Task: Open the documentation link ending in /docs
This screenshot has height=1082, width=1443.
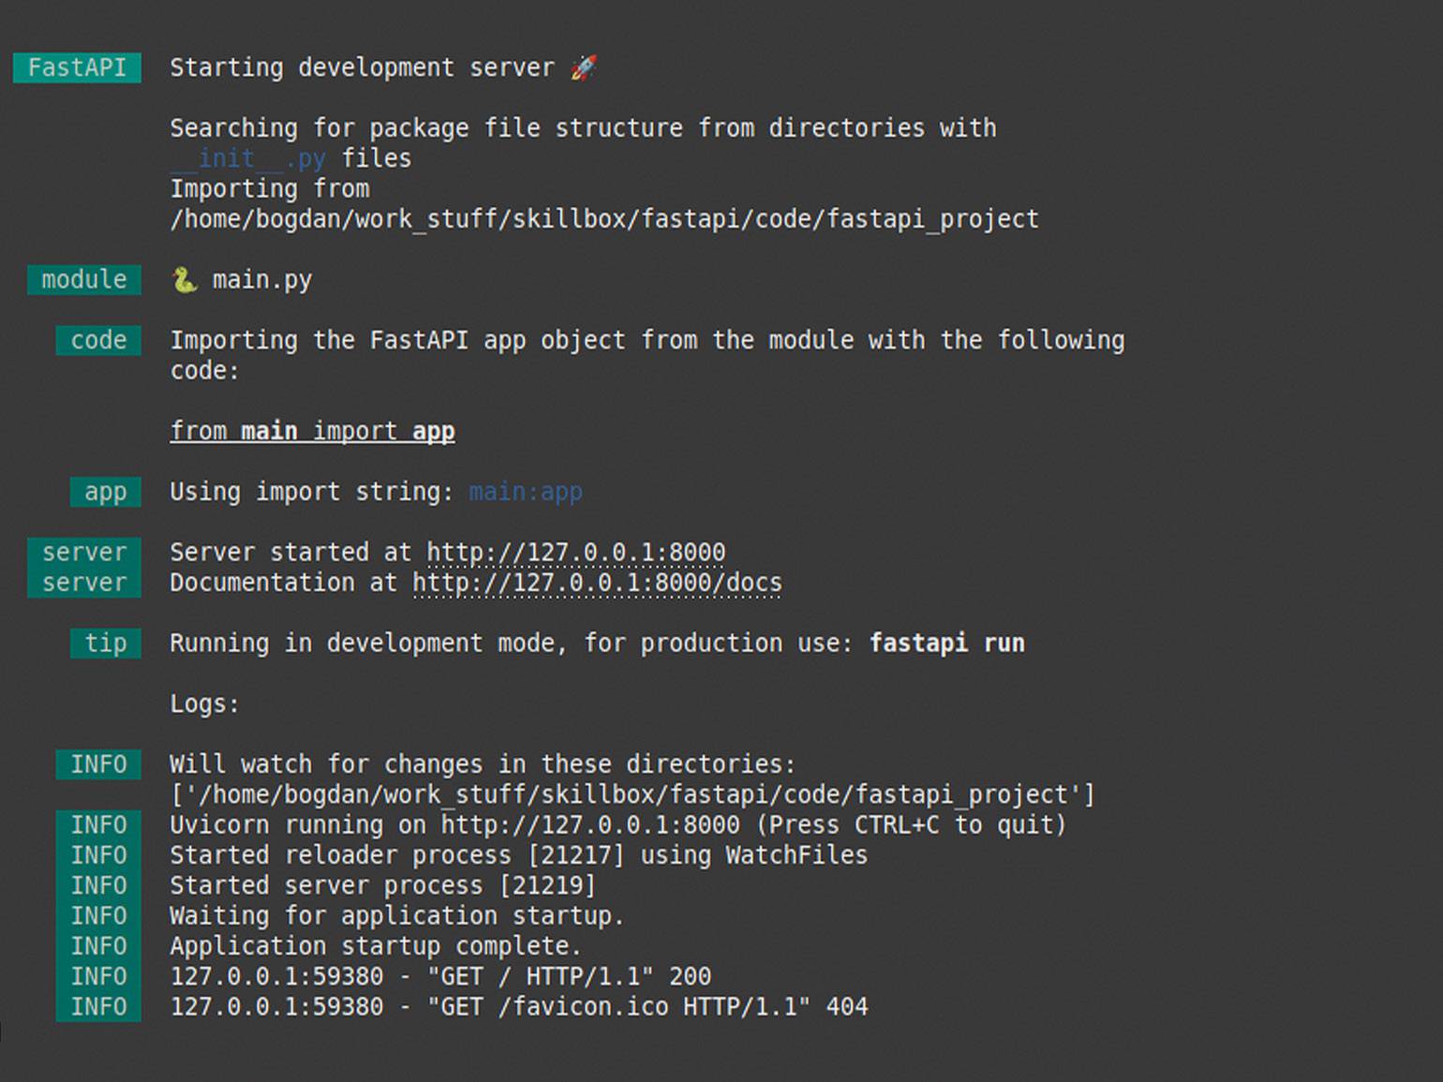Action: point(597,583)
